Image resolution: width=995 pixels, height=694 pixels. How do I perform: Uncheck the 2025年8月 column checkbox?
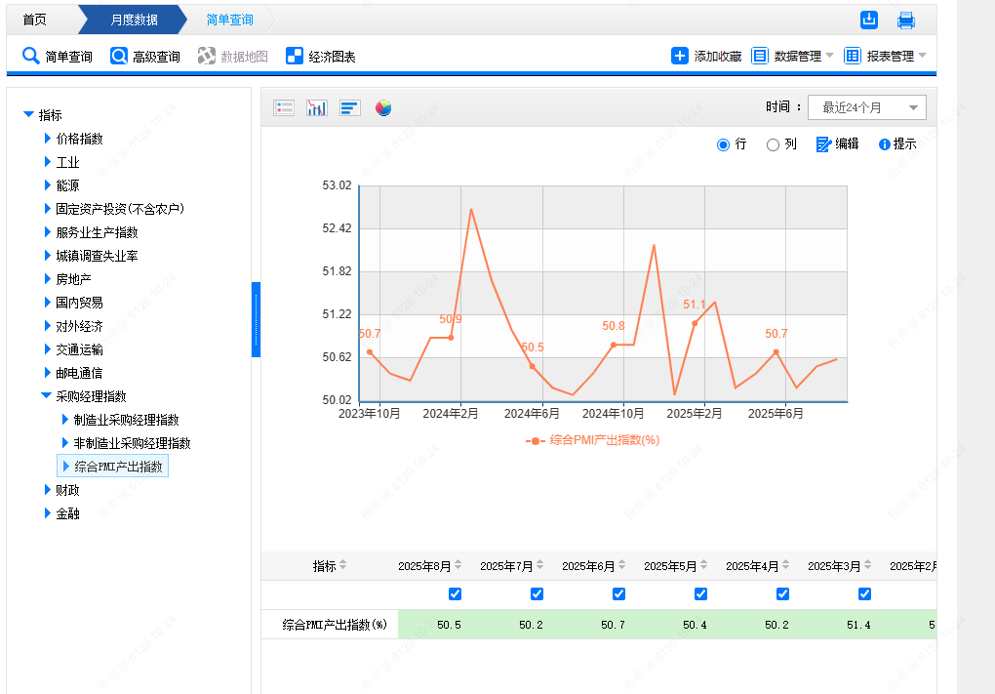455,593
